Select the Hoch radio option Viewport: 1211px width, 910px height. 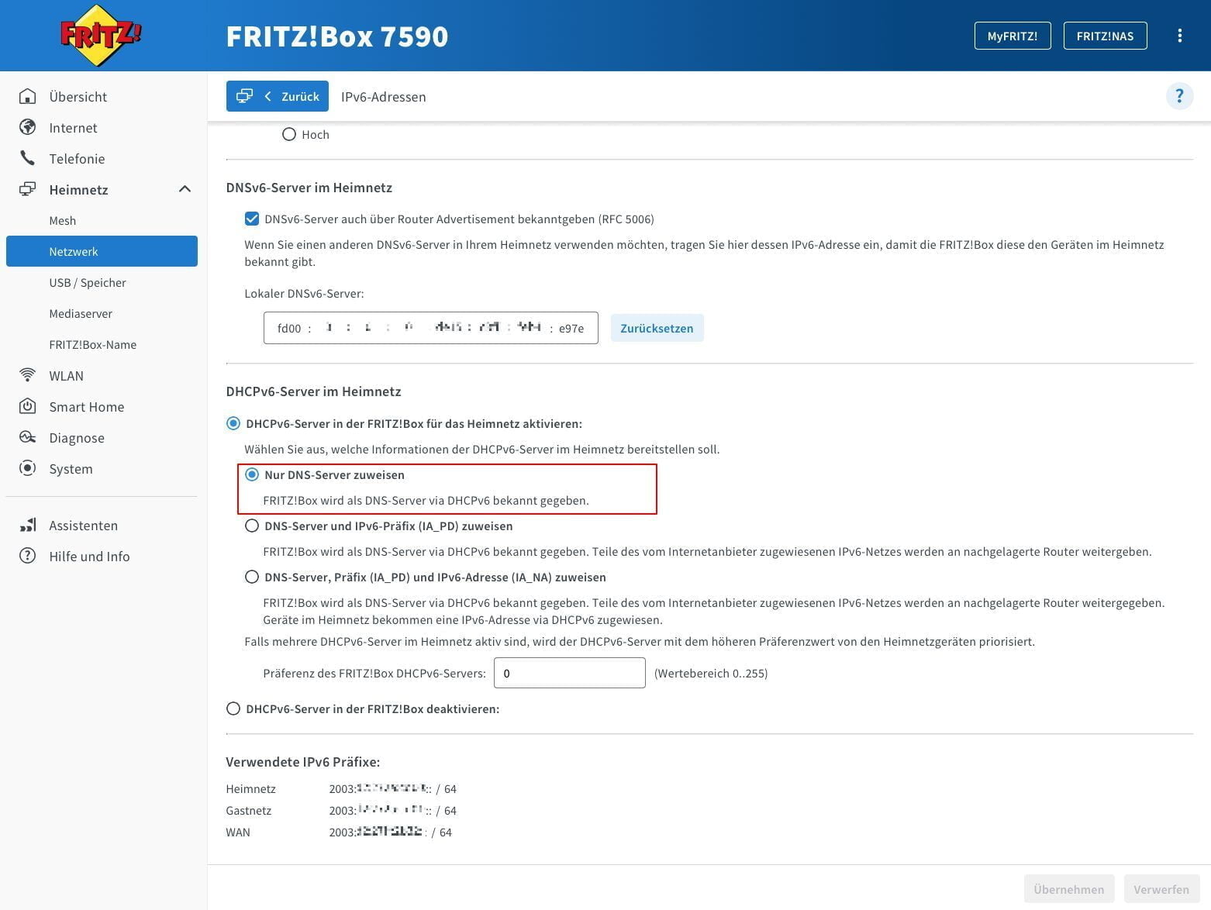pyautogui.click(x=289, y=134)
